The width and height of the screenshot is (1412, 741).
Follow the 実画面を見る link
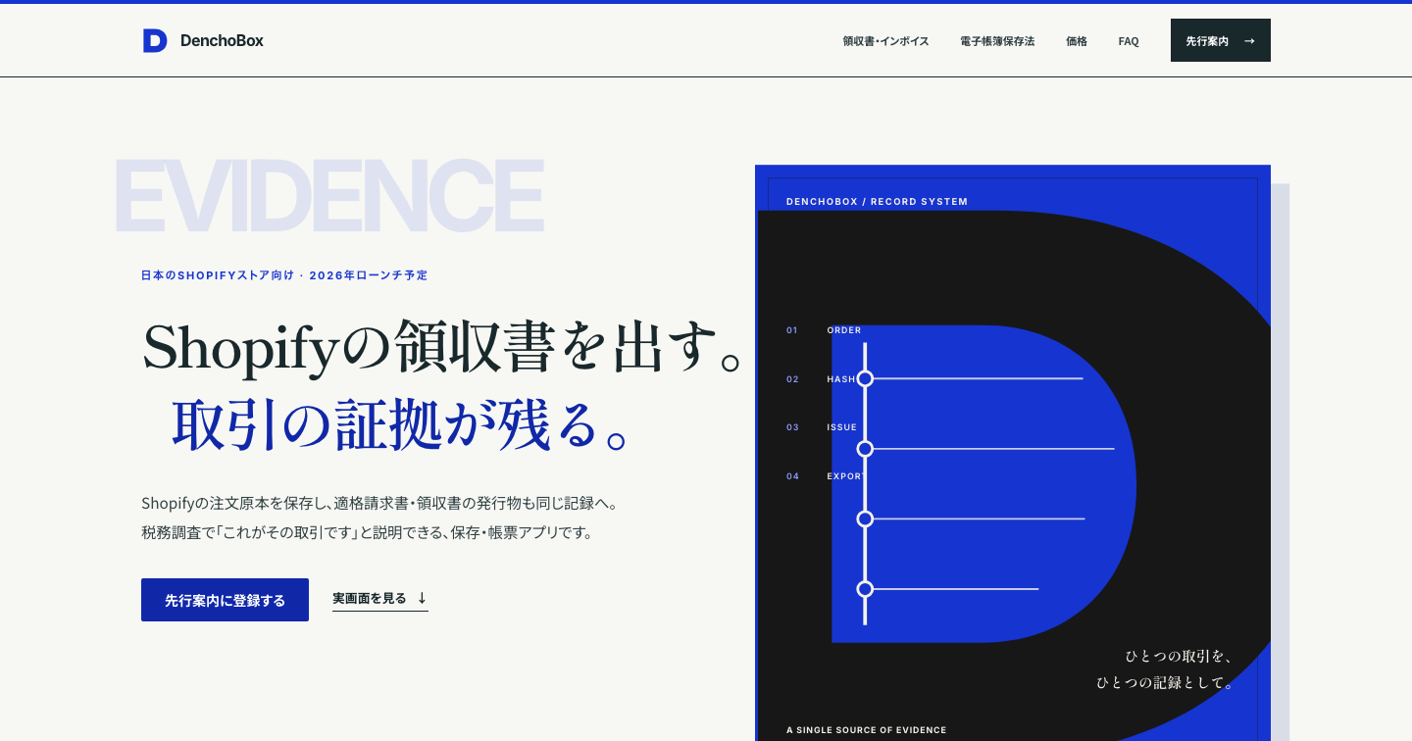pos(380,598)
